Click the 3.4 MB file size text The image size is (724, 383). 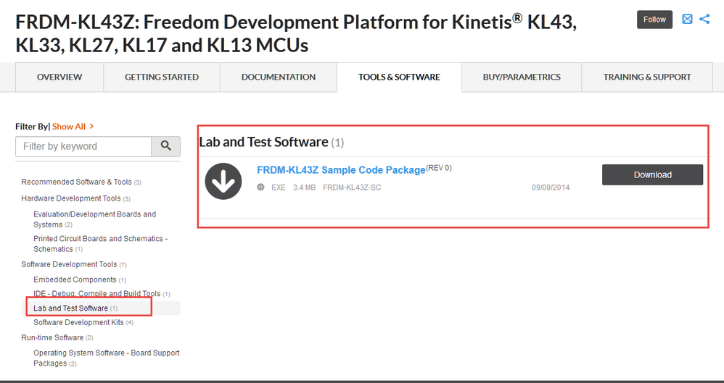(304, 188)
